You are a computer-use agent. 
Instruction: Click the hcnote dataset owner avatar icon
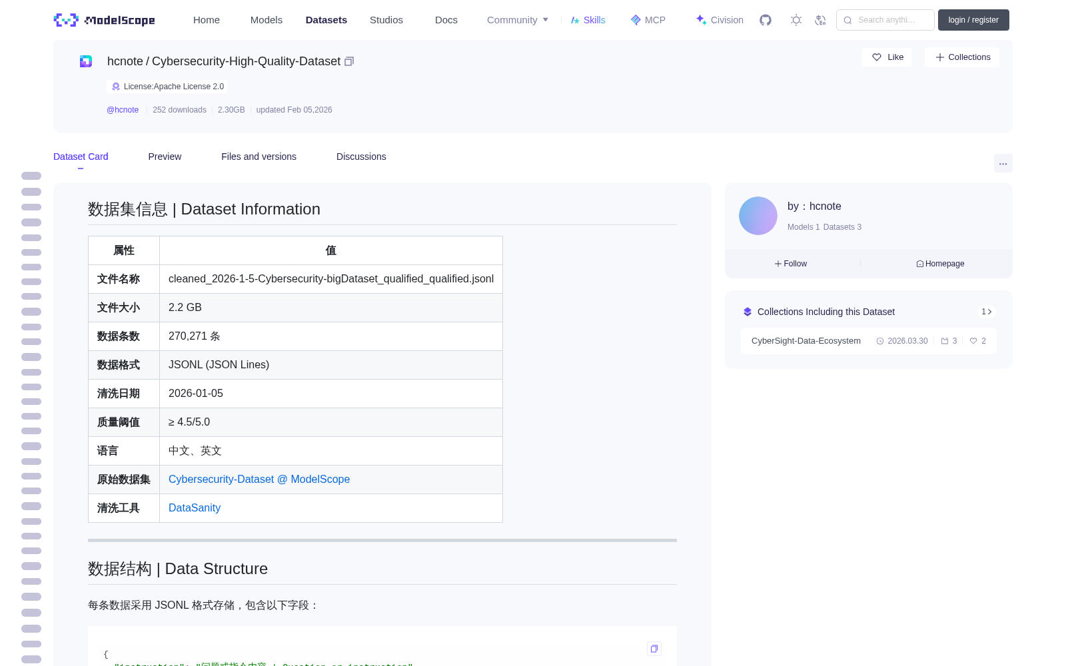[86, 61]
